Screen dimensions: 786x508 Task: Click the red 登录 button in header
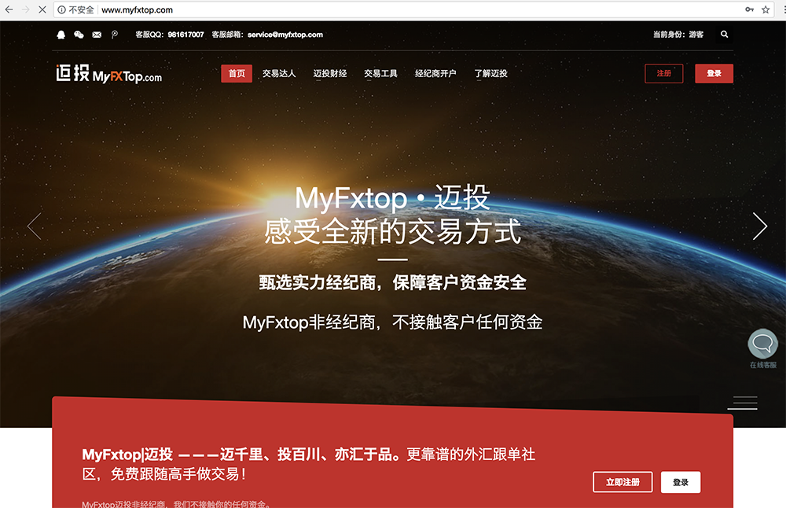coord(714,73)
